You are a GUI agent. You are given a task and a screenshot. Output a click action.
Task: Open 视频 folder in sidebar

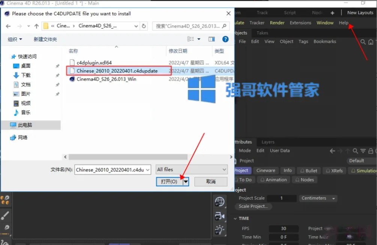[26, 103]
